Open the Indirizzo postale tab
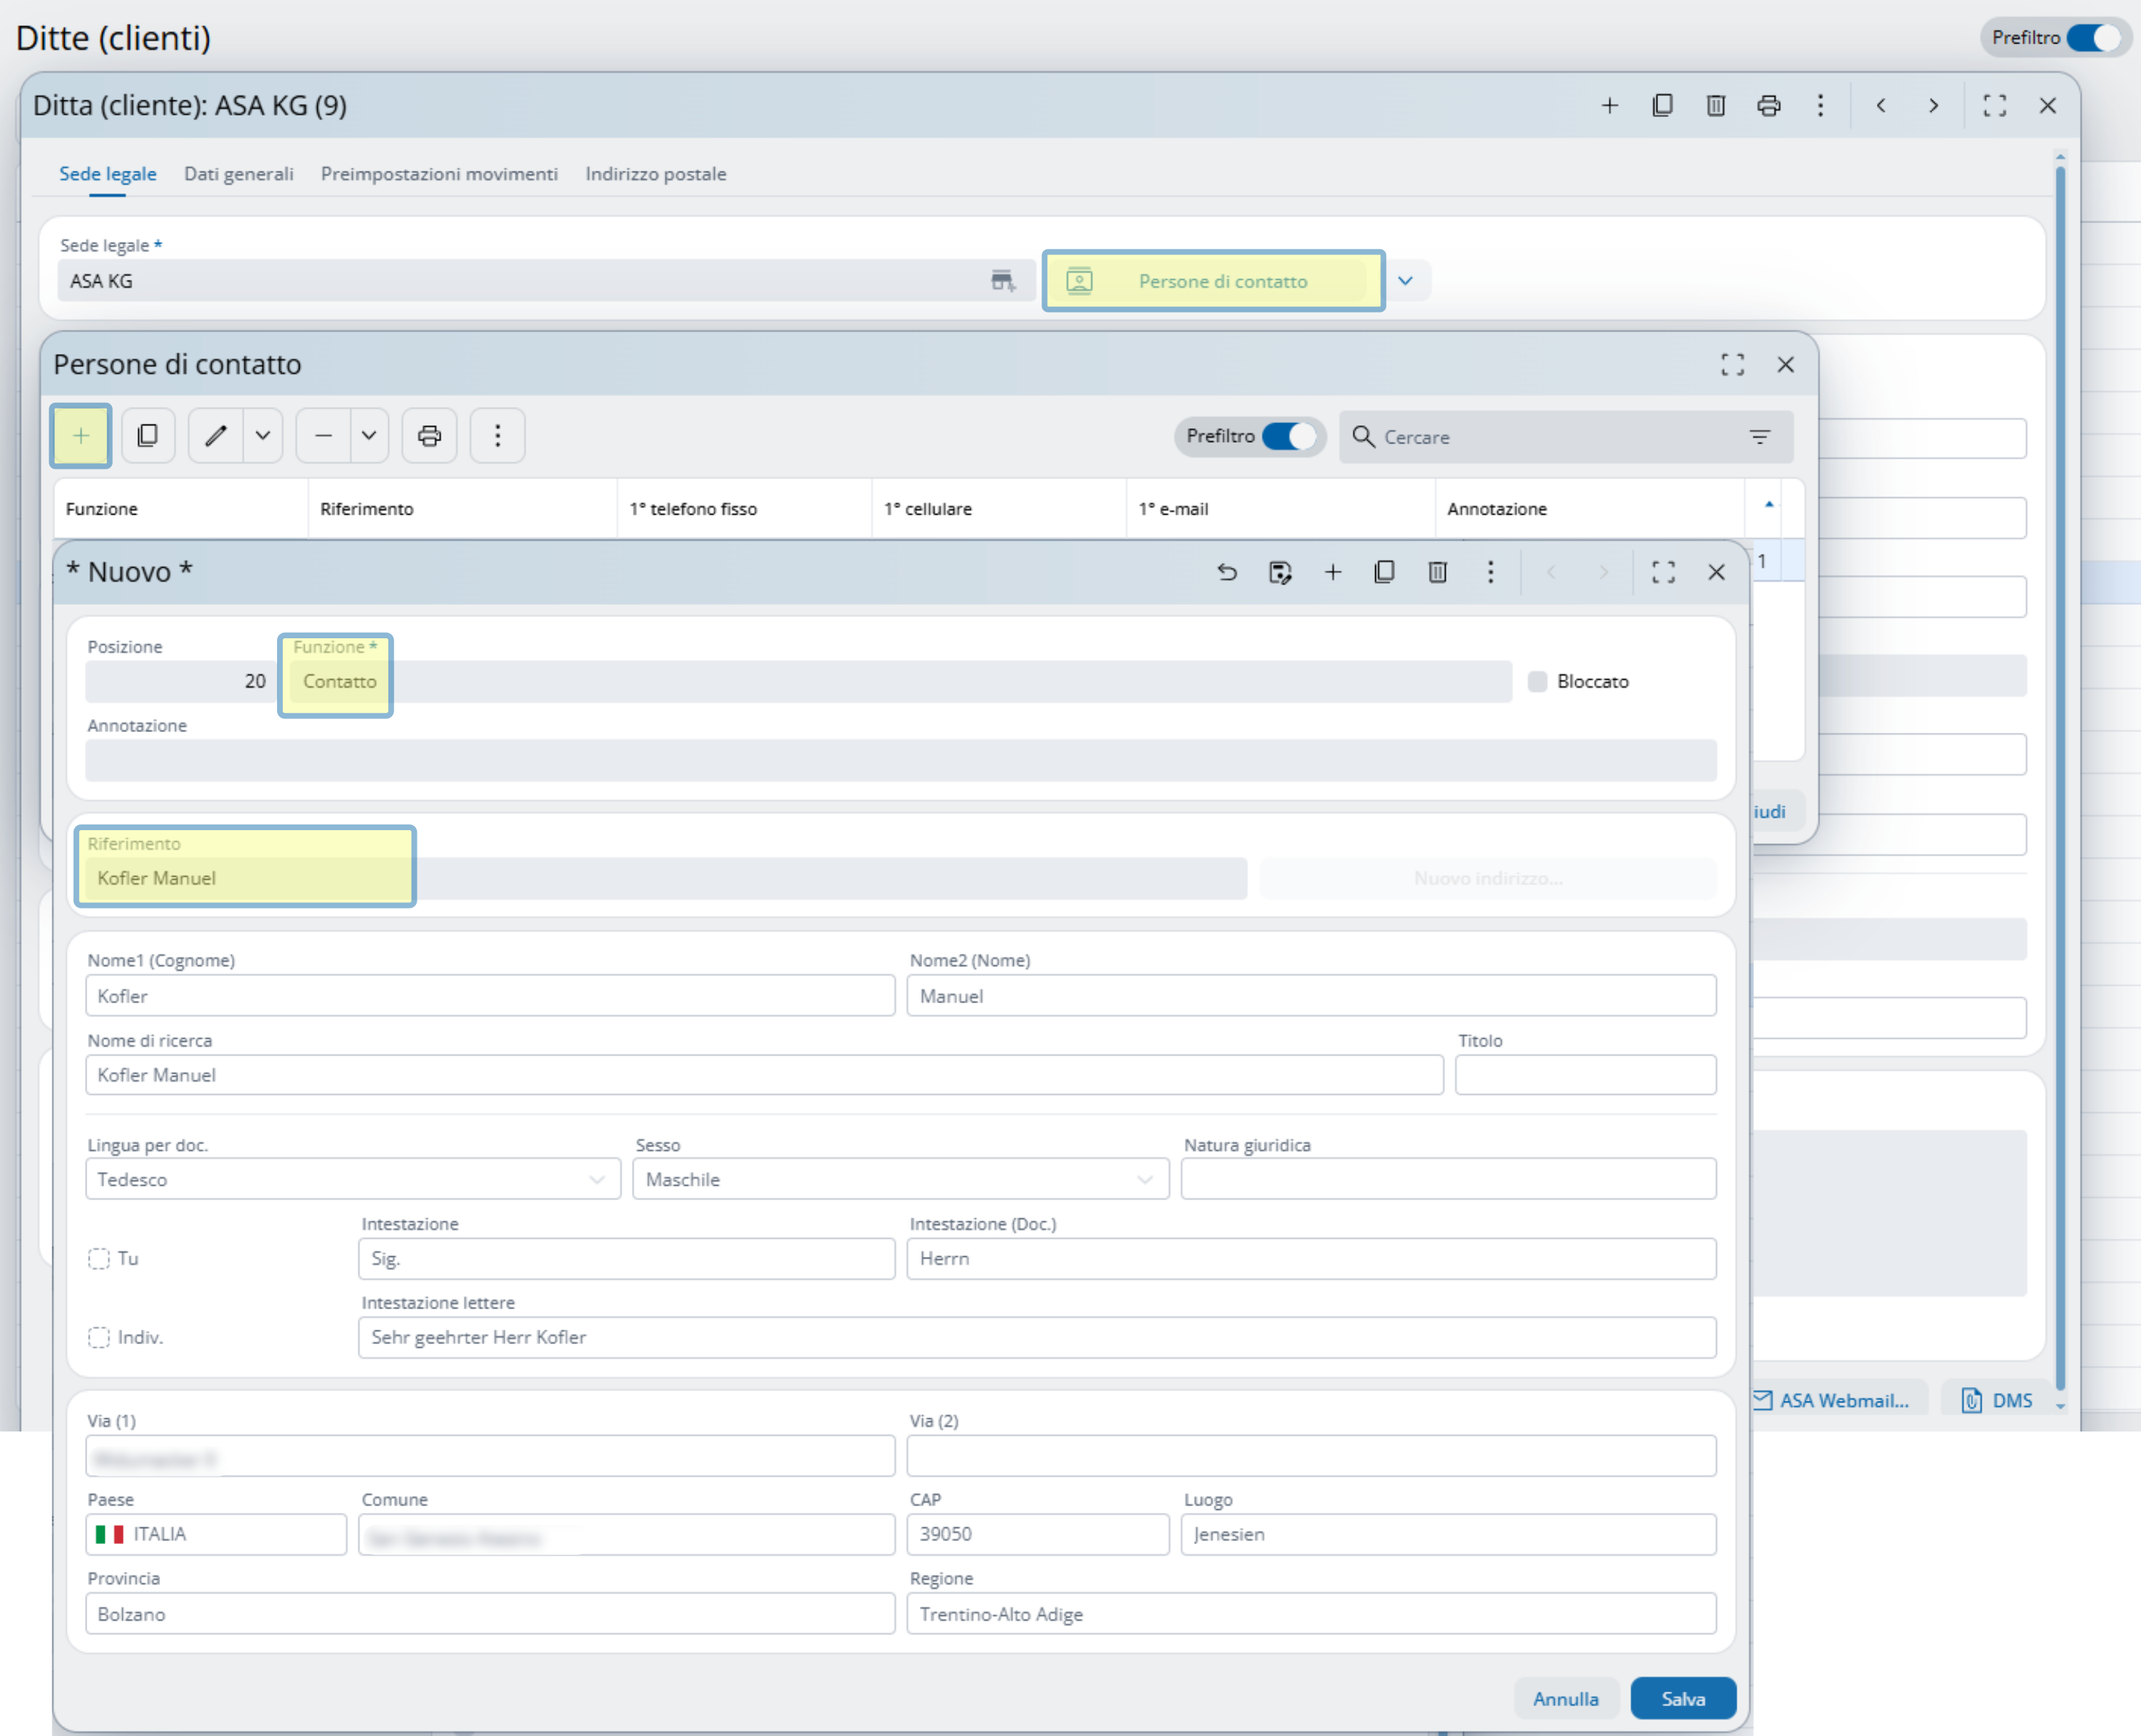This screenshot has height=1736, width=2141. 655,174
